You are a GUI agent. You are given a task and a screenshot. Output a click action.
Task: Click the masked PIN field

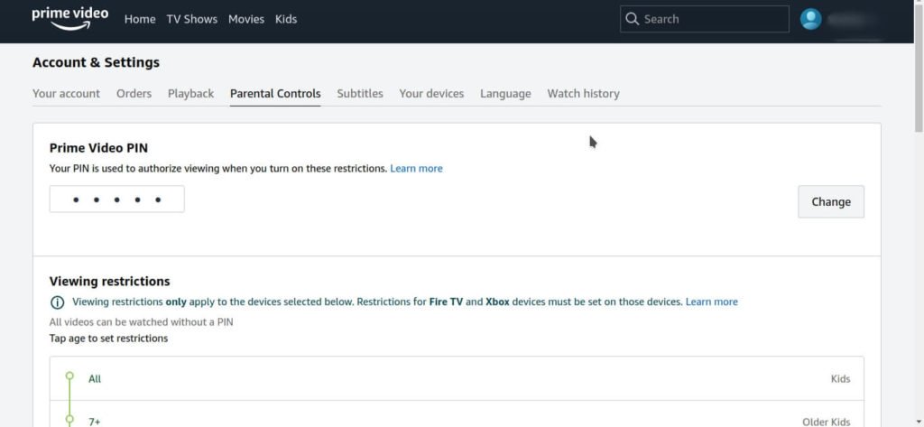(x=116, y=200)
